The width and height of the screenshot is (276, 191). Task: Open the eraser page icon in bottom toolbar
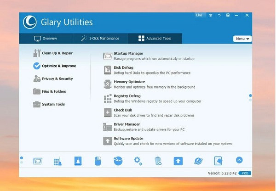(x=218, y=161)
